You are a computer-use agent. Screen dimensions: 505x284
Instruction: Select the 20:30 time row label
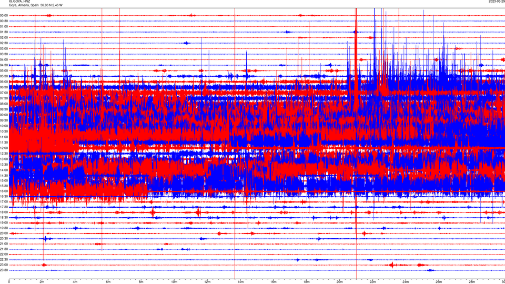pyautogui.click(x=4, y=239)
